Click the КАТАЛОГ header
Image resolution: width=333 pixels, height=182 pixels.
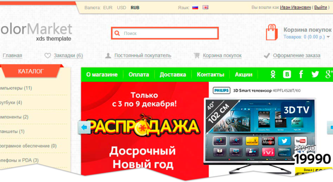31,71
